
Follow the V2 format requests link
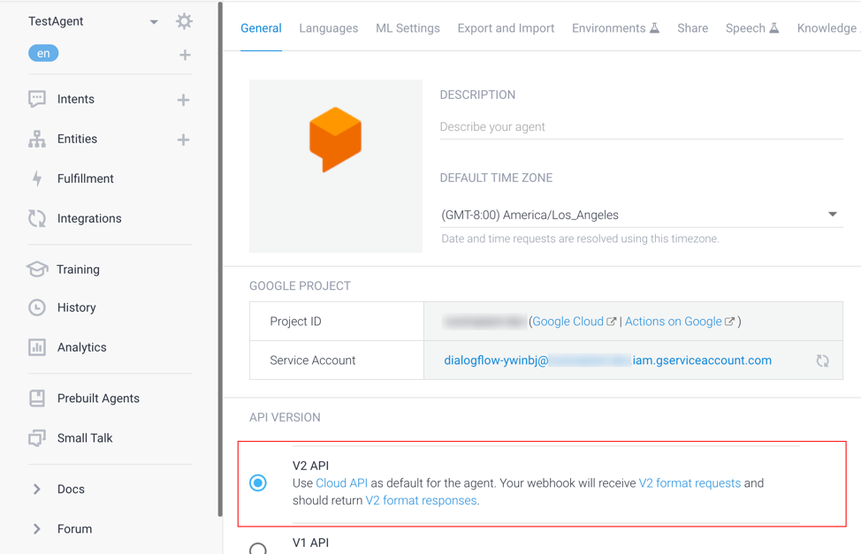coord(690,483)
